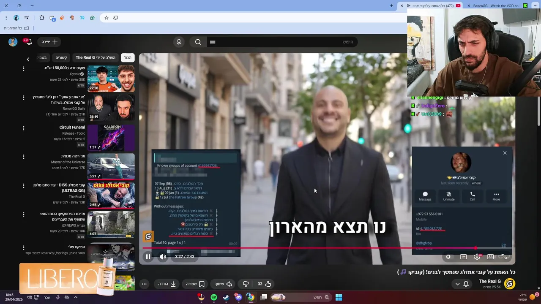Open the Windows Start button

(339, 297)
